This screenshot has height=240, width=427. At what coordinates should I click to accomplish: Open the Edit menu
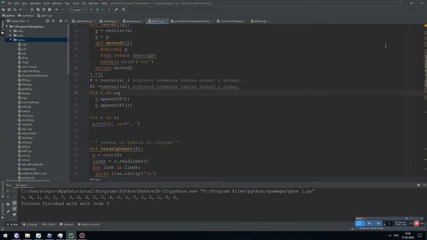[x=17, y=3]
